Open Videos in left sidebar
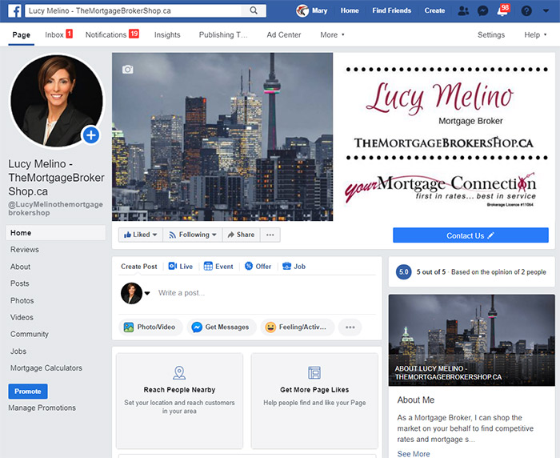Image resolution: width=560 pixels, height=458 pixels. 22,318
